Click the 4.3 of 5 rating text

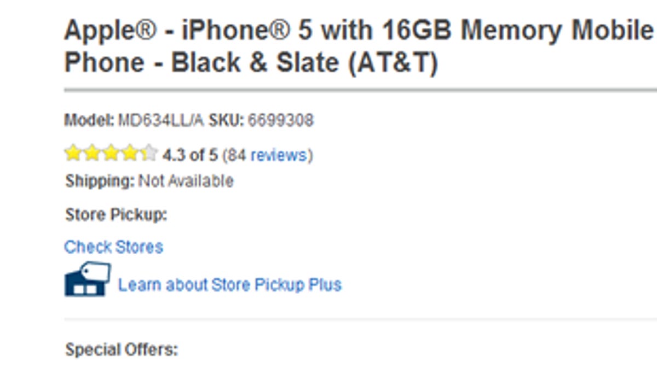[x=190, y=155]
